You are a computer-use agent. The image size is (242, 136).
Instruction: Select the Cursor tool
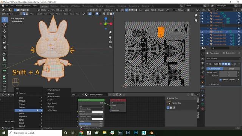[x=5, y=25]
